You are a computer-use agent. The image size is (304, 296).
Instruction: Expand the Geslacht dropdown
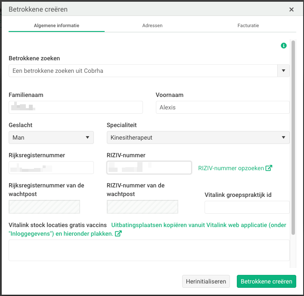click(51, 137)
